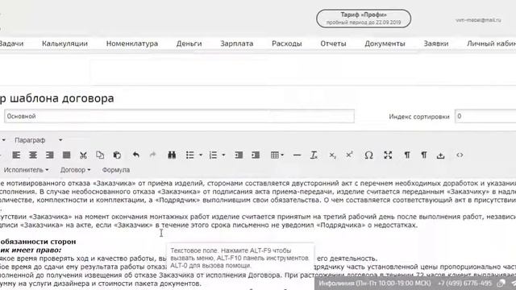516x290 pixels.
Task: Clear formatting with the Tx icon
Action: (314, 155)
